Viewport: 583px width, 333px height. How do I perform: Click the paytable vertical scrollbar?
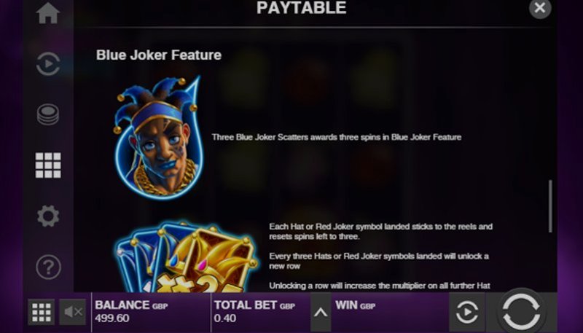[551, 206]
